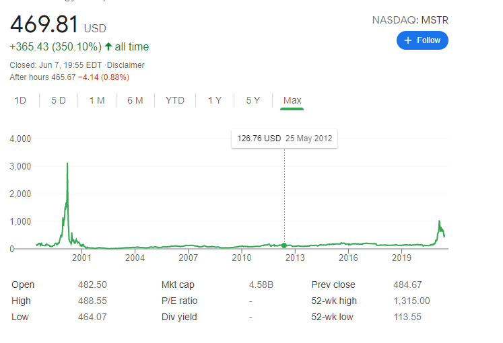Screen dimensions: 503x343
Task: Click the NASDAQ: MSTR ticker label
Action: click(x=410, y=20)
